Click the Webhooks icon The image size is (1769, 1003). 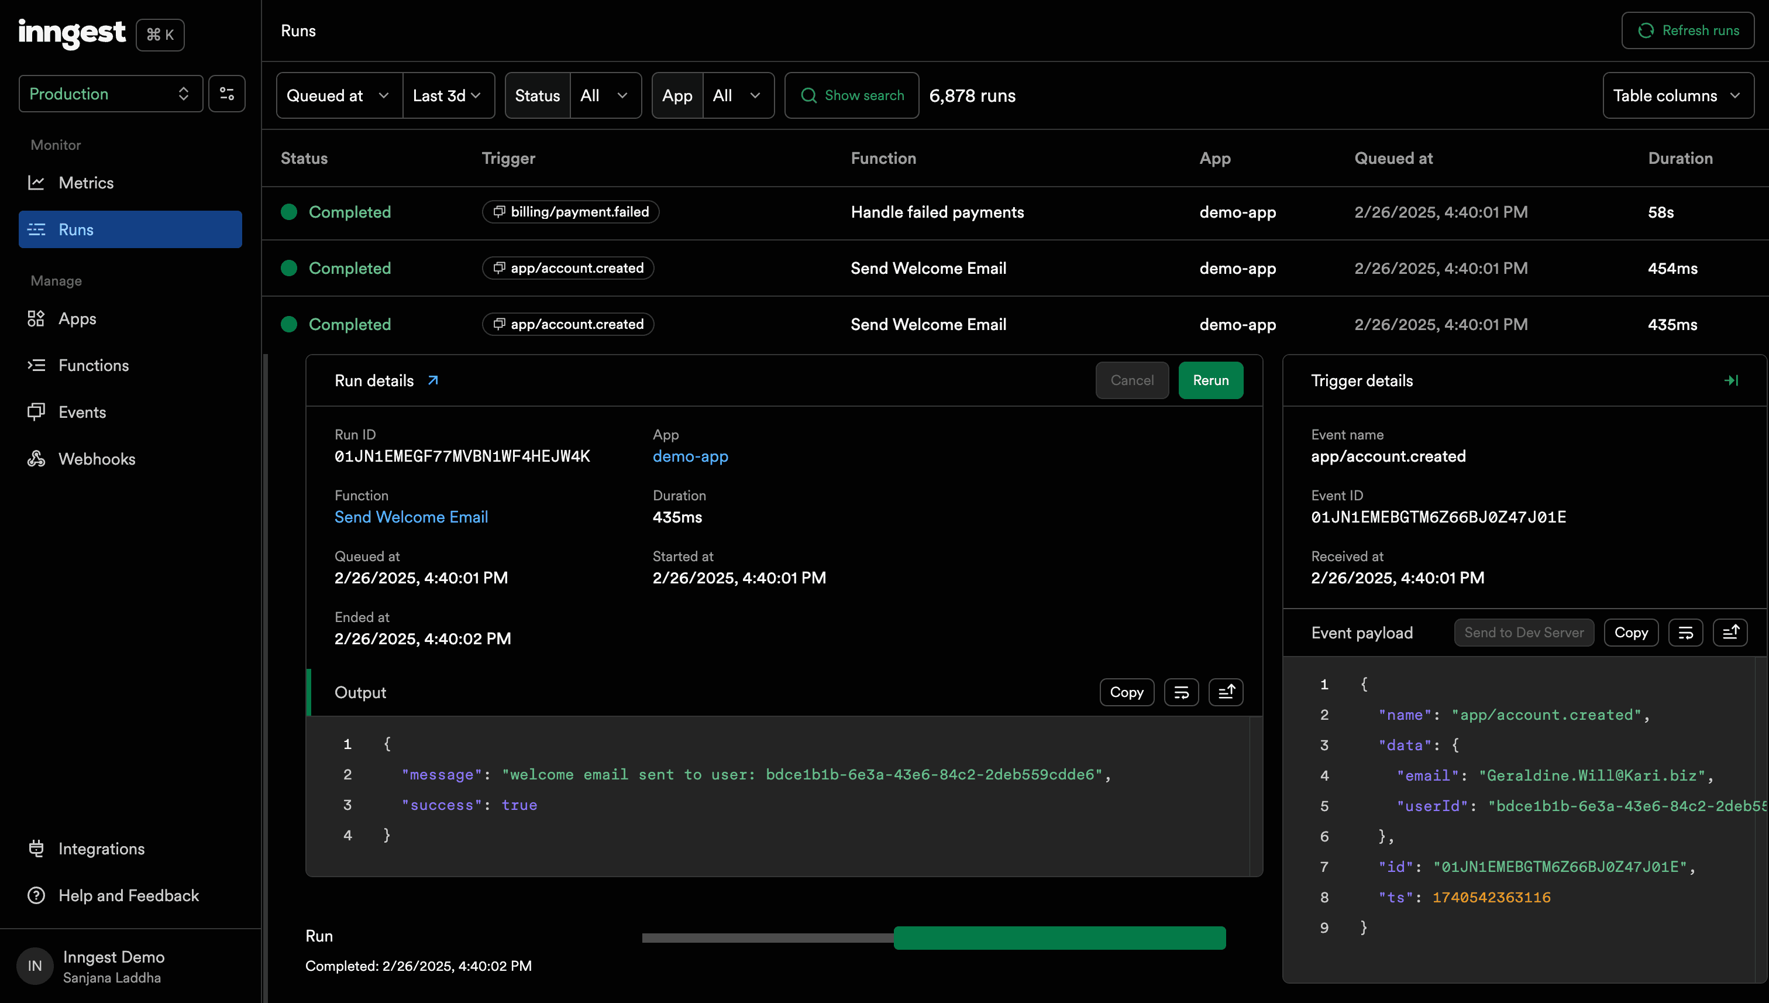coord(36,459)
